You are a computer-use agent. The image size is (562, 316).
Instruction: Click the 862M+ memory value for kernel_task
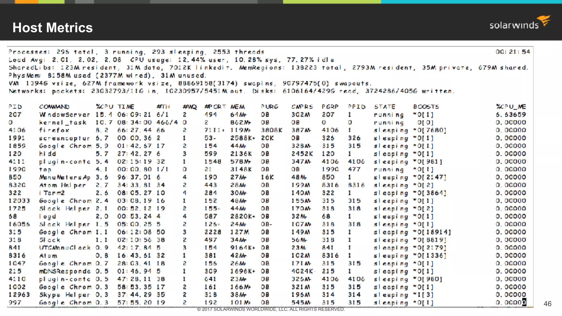(241, 122)
